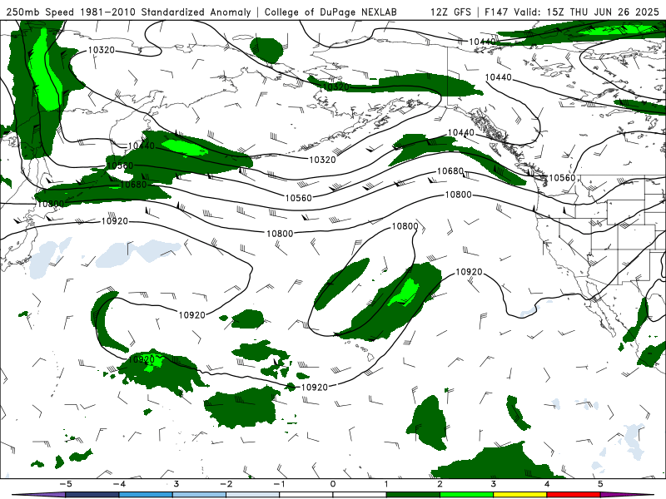Click the "-4" color bar label
This screenshot has width=666, height=499.
click(119, 484)
